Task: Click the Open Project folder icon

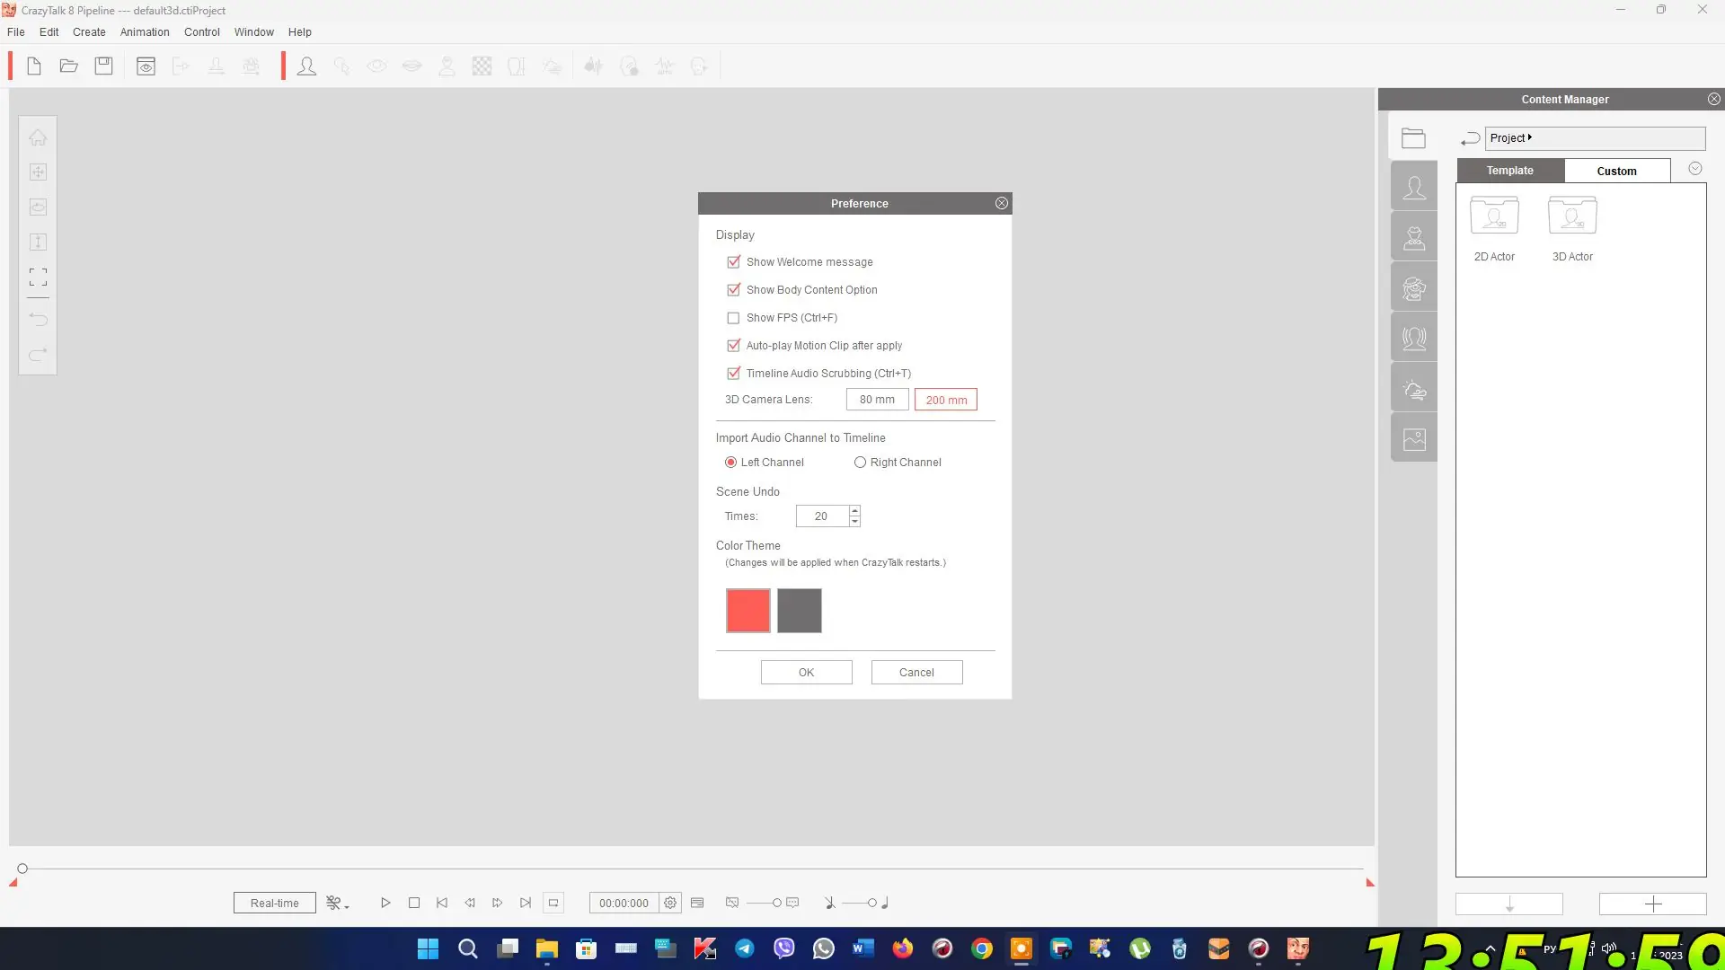Action: (68, 66)
